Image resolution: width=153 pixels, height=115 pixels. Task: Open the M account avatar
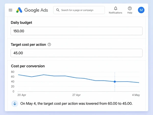click(x=141, y=10)
